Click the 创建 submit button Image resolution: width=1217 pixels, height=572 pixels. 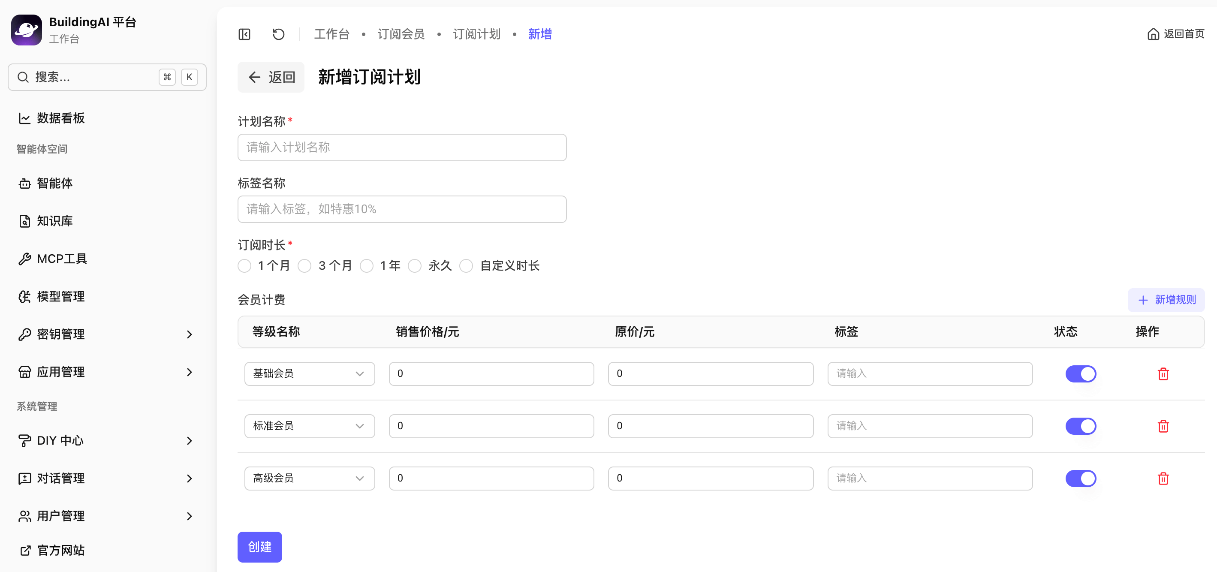pyautogui.click(x=259, y=547)
